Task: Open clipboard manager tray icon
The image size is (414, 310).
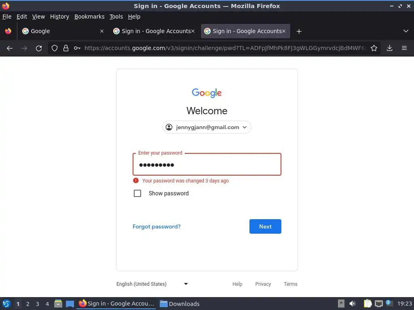Action: [368, 304]
